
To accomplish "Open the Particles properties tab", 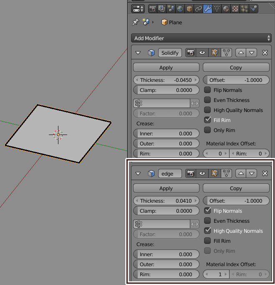I will point(244,9).
